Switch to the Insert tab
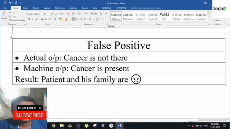Screen dimensions: 230x129 [26, 8]
